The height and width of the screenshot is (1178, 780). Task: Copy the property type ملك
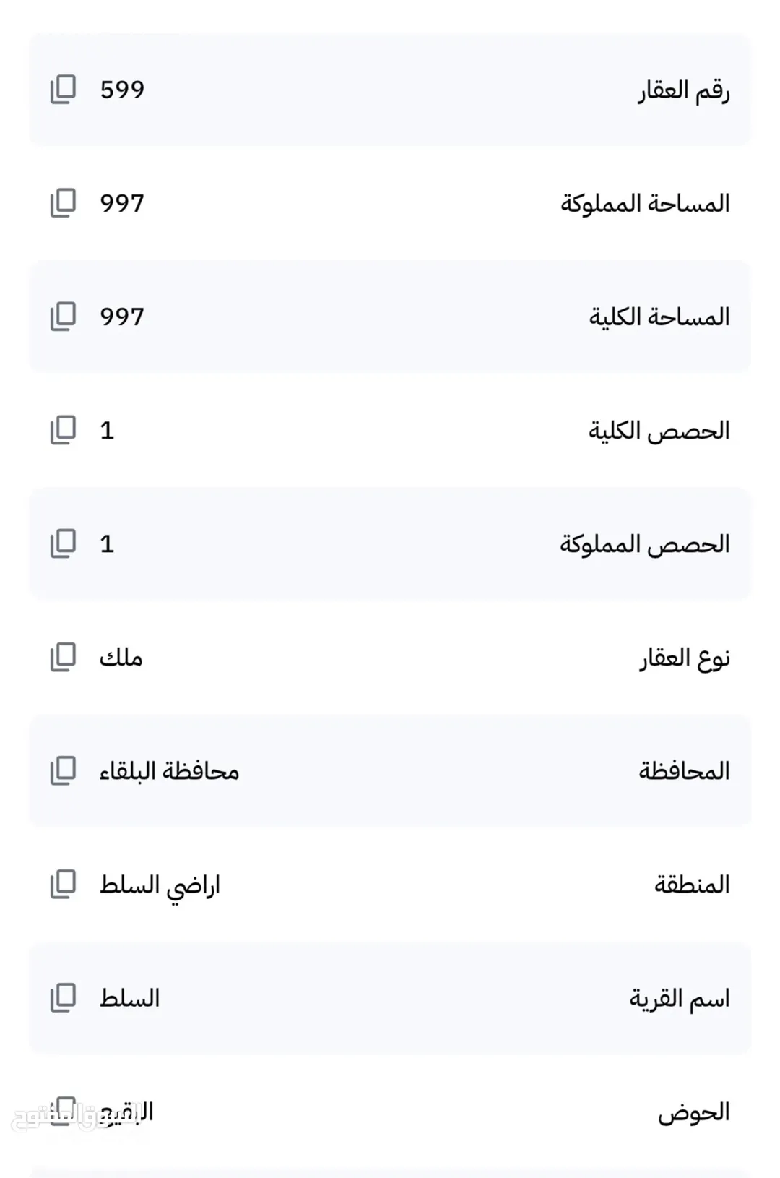[x=63, y=657]
